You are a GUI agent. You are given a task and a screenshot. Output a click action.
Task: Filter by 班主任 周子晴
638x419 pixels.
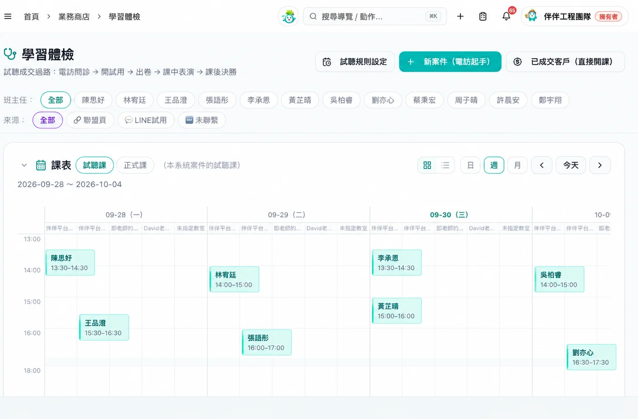466,100
